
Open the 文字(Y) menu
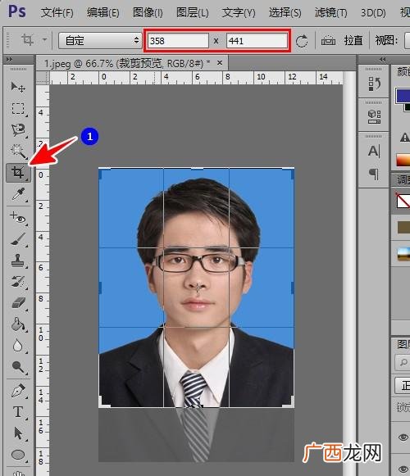239,13
